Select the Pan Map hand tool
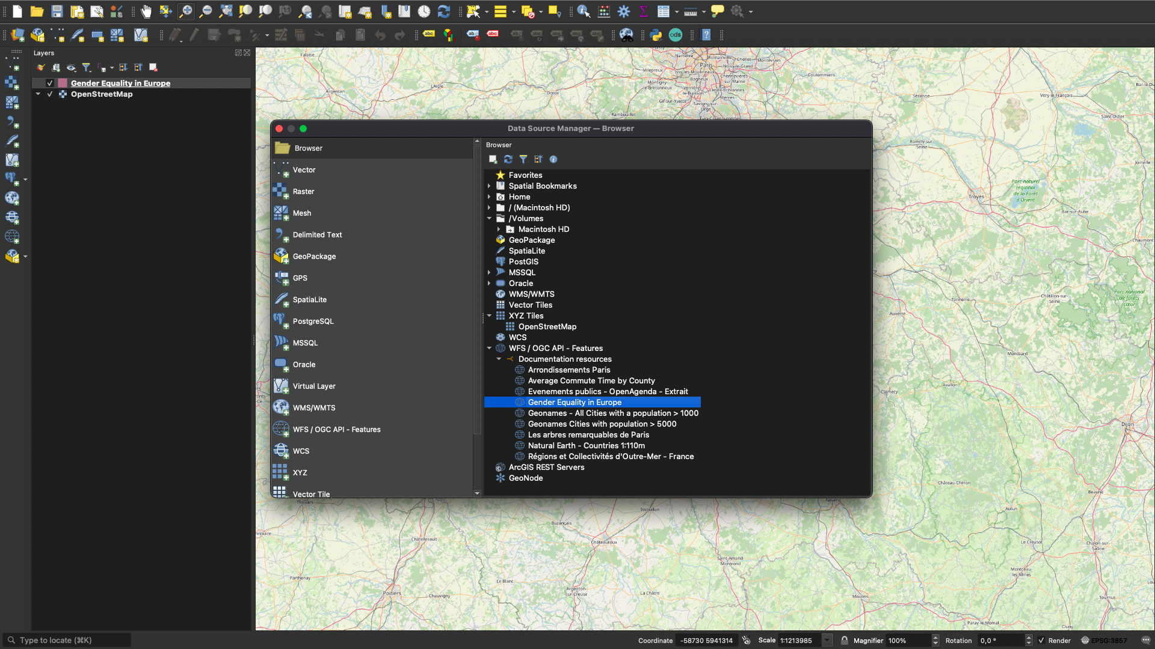This screenshot has height=649, width=1155. pyautogui.click(x=146, y=11)
